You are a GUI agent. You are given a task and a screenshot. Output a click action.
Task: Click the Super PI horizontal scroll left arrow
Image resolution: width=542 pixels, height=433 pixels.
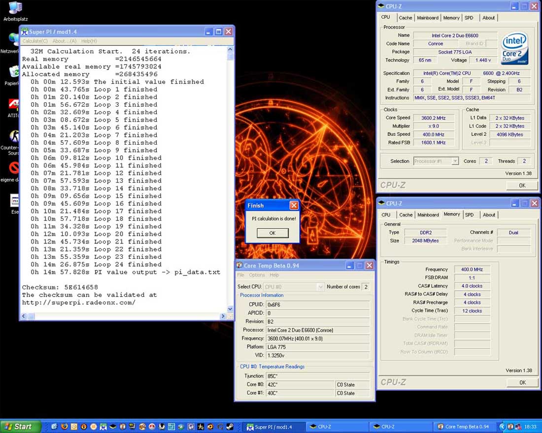pos(24,316)
